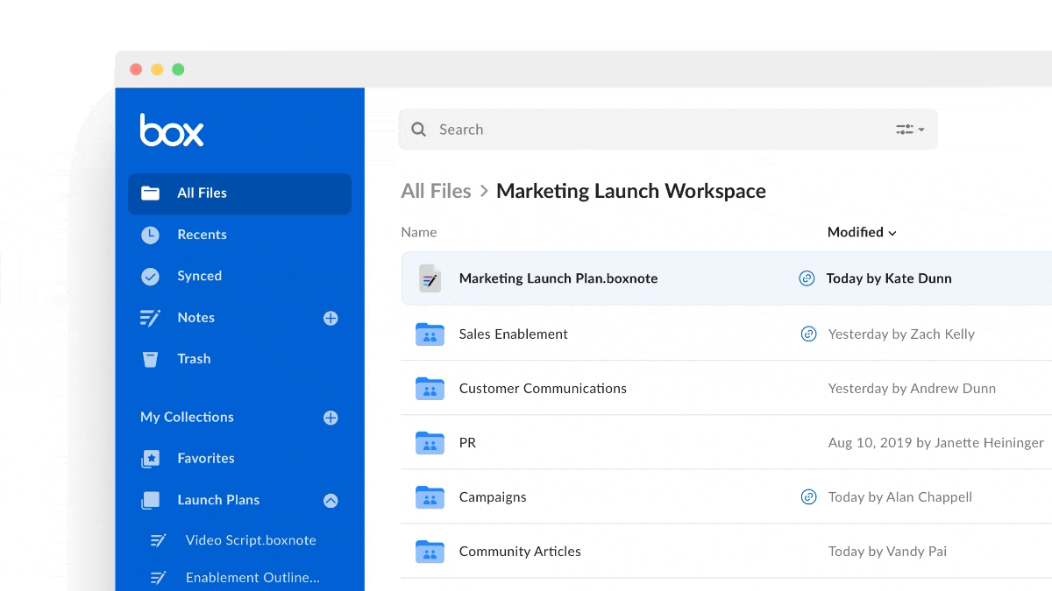Click the Box logo in the sidebar
Viewport: 1052px width, 591px height.
pyautogui.click(x=171, y=130)
